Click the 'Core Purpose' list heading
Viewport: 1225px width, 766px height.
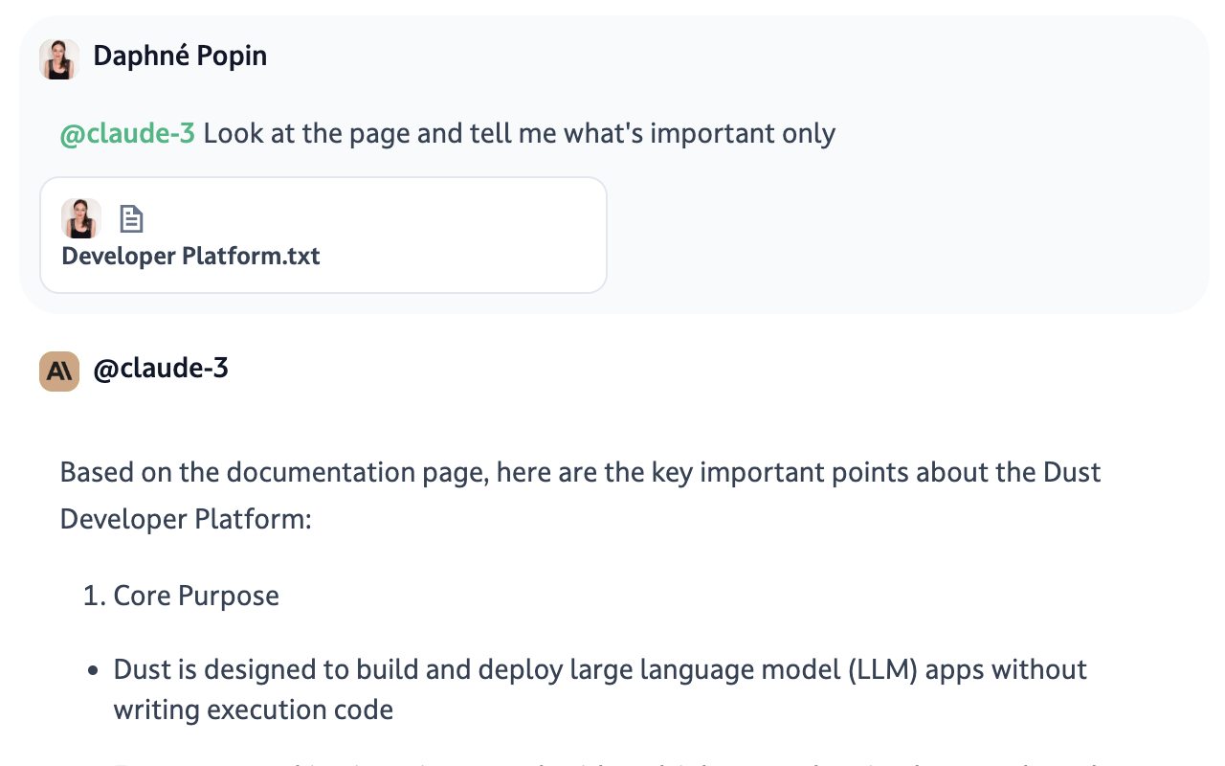196,596
